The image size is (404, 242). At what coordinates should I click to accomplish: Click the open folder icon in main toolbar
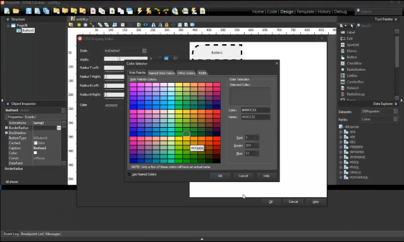(x=16, y=11)
